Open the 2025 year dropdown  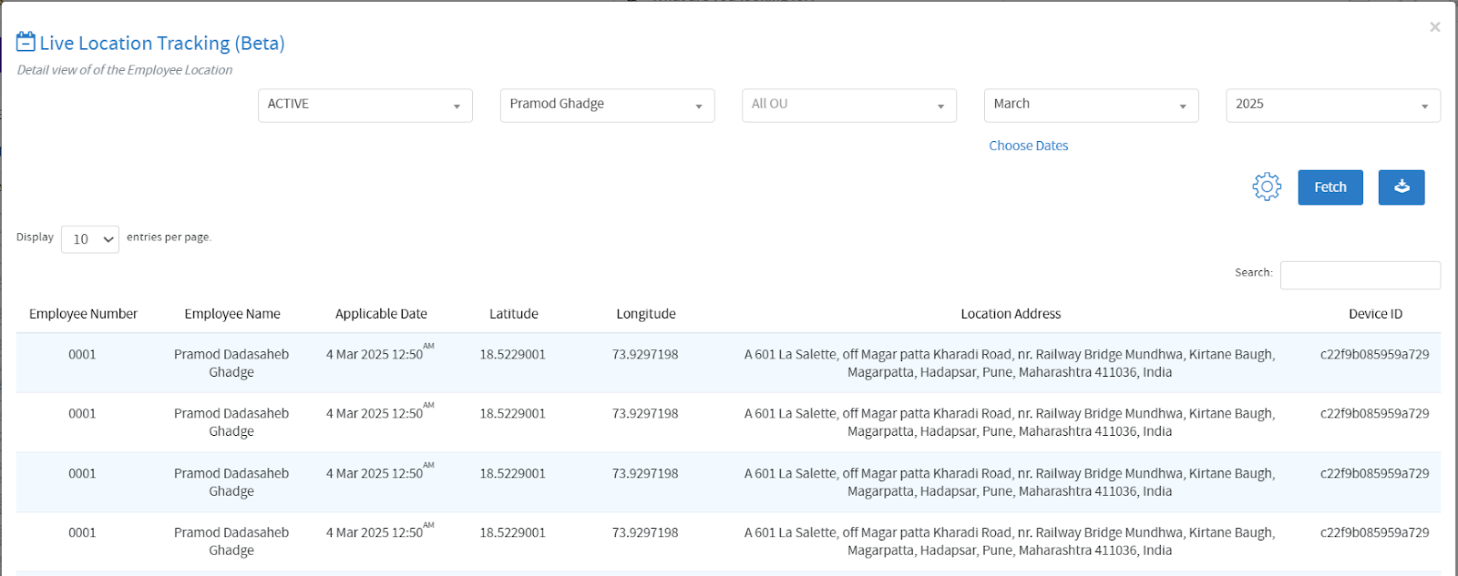pos(1332,105)
